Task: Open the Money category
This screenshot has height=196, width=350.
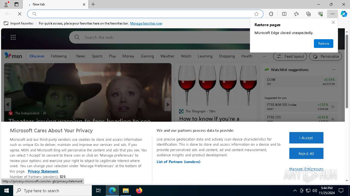Action: pyautogui.click(x=128, y=56)
